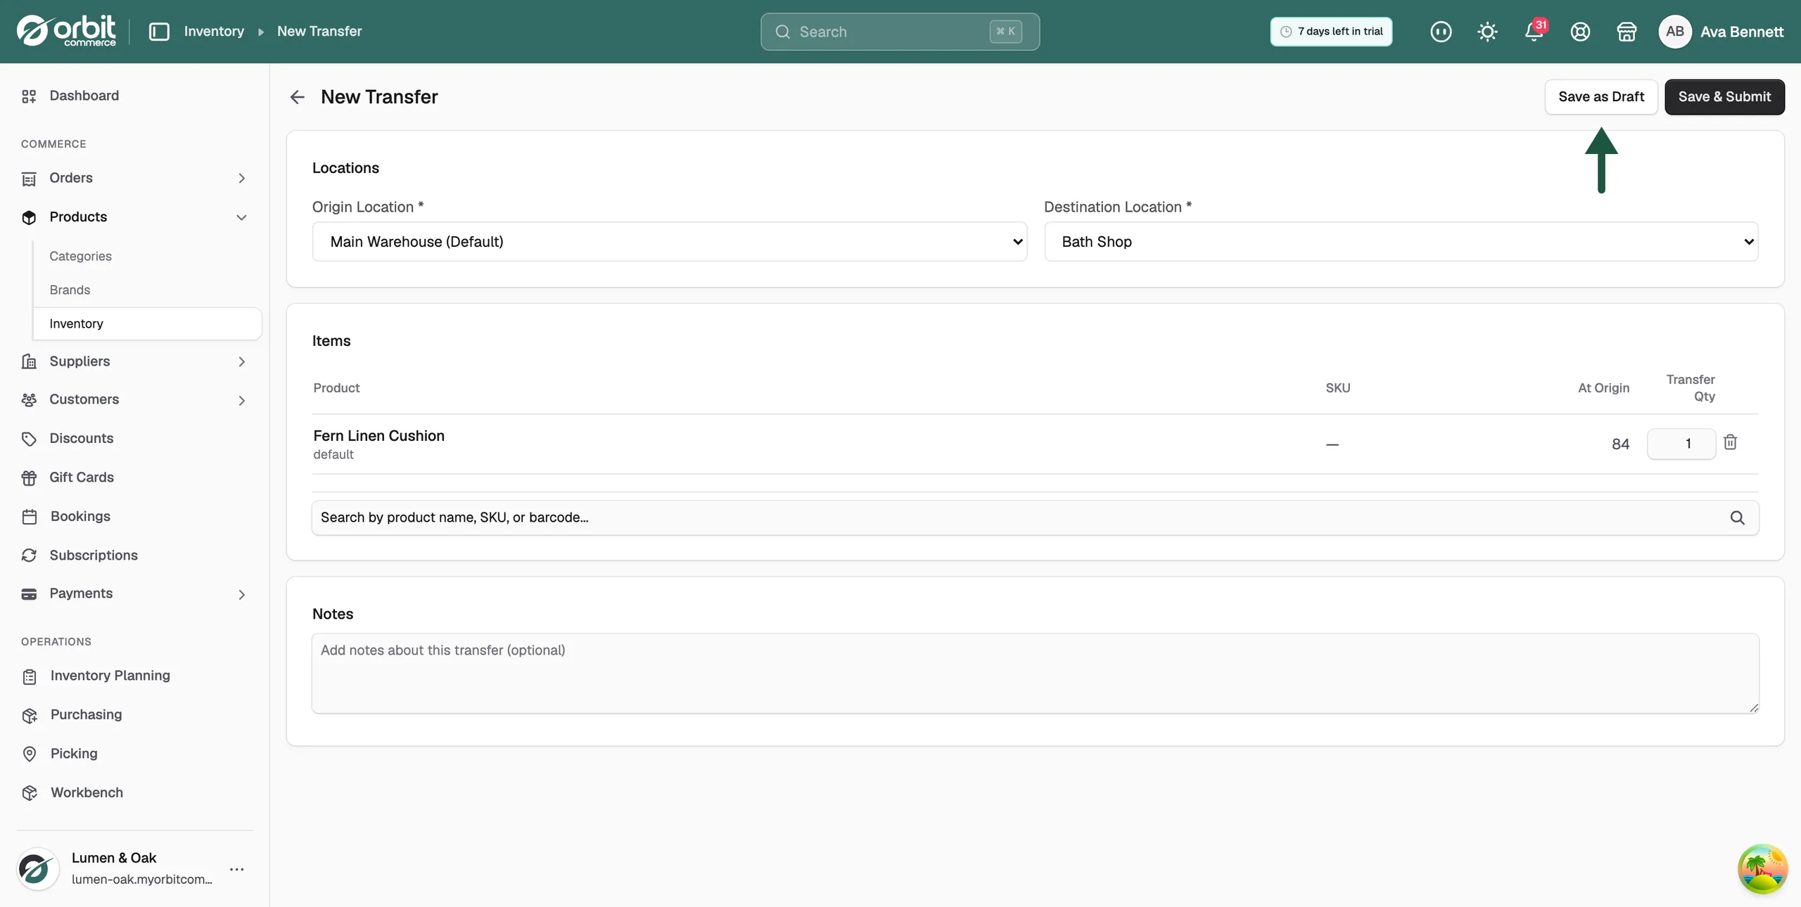Click Ava Bennett user name
The height and width of the screenshot is (907, 1801).
pos(1741,32)
